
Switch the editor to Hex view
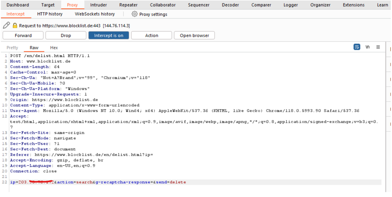[54, 47]
